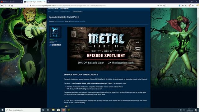Open ENG language indicator

[x=184, y=110]
